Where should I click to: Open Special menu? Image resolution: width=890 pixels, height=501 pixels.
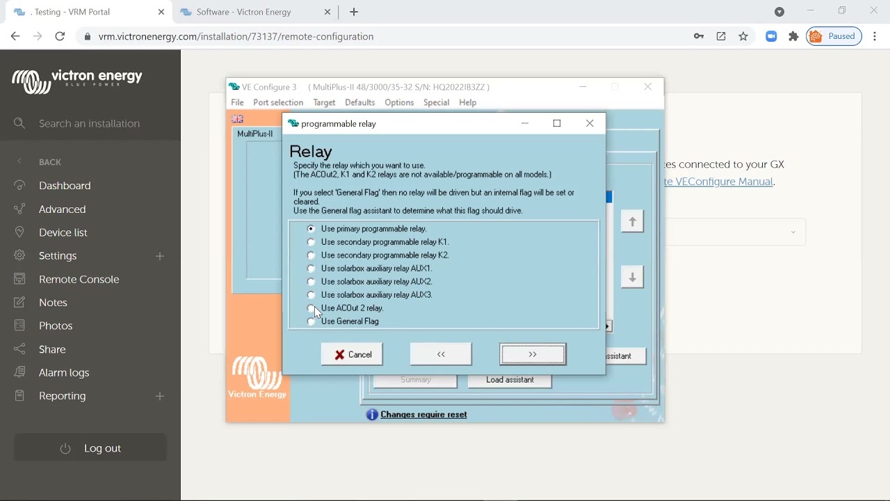click(x=436, y=102)
